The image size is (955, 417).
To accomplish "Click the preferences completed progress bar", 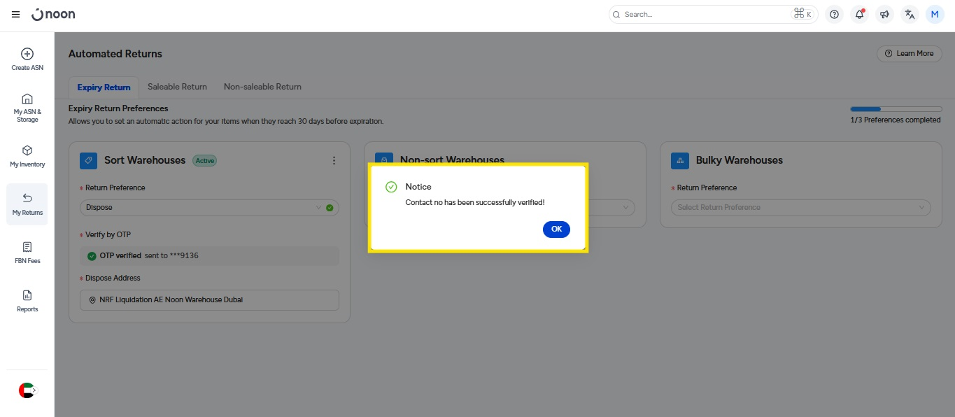I will [896, 109].
